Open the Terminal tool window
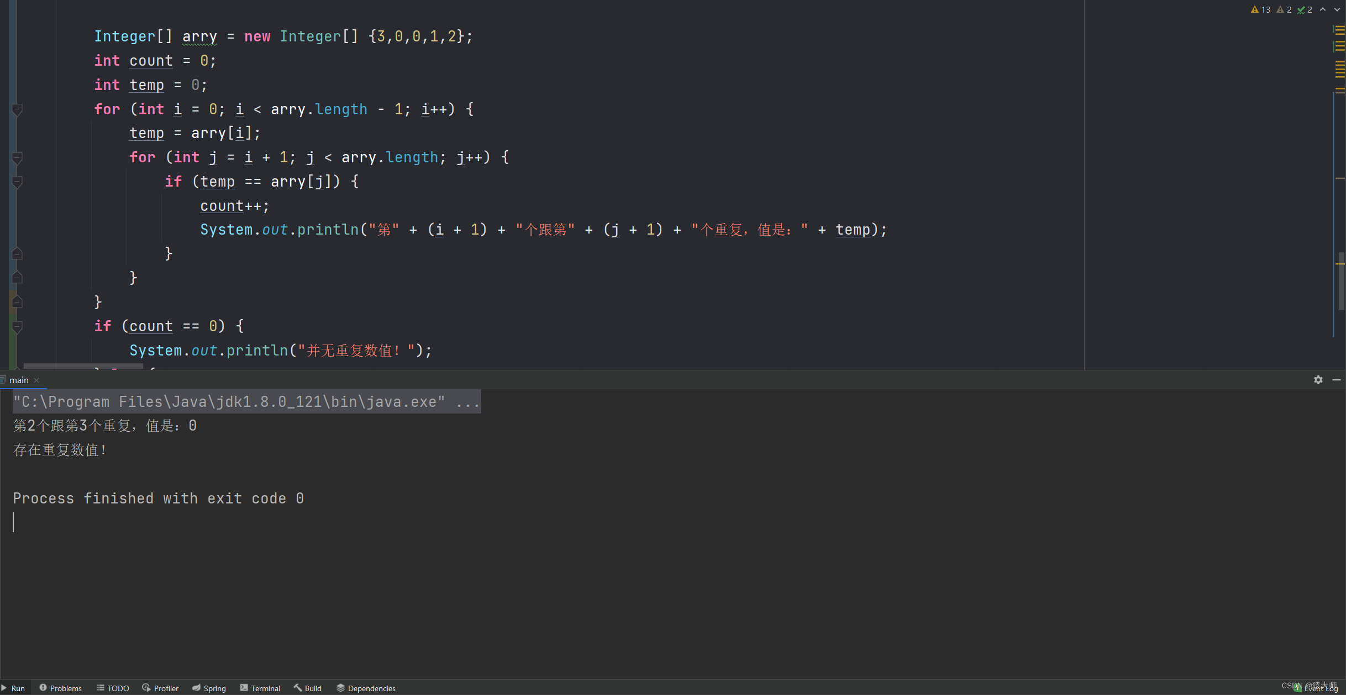 pos(260,688)
